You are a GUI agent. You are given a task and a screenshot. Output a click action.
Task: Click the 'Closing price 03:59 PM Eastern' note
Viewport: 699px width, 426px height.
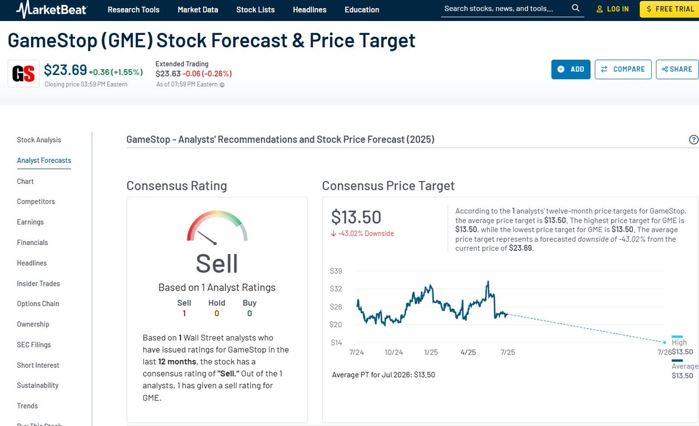click(x=86, y=84)
